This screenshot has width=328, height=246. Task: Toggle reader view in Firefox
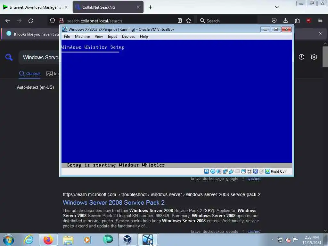[179, 20]
